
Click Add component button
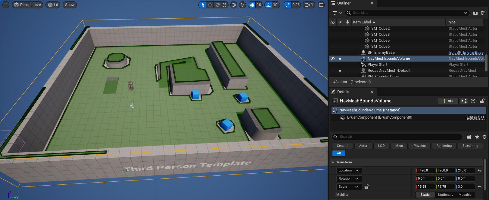click(x=448, y=101)
